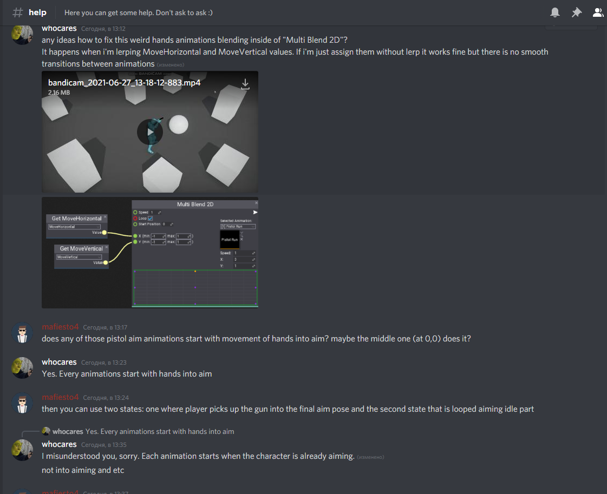Viewport: 607px width, 494px height.
Task: Click the help channel hashtag icon
Action: point(17,12)
